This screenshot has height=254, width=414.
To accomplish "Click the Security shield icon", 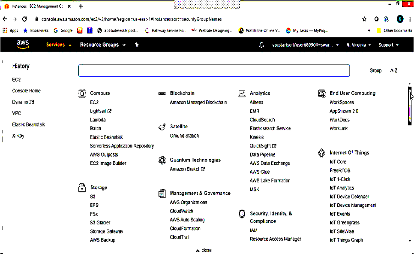I will tap(242, 214).
